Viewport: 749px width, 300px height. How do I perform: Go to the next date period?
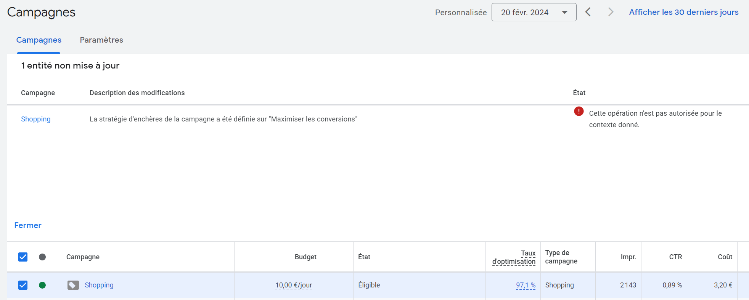tap(611, 12)
